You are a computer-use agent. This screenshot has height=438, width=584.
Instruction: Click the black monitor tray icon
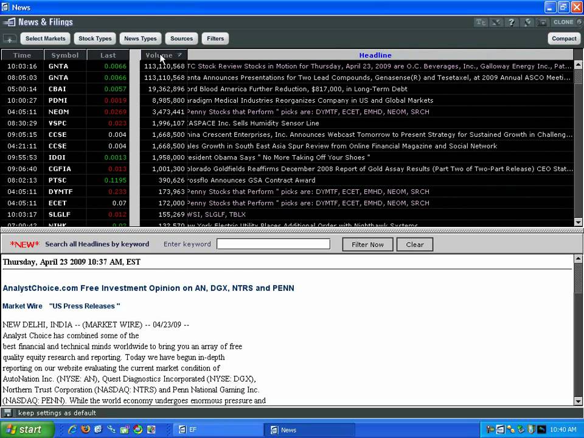point(541,430)
